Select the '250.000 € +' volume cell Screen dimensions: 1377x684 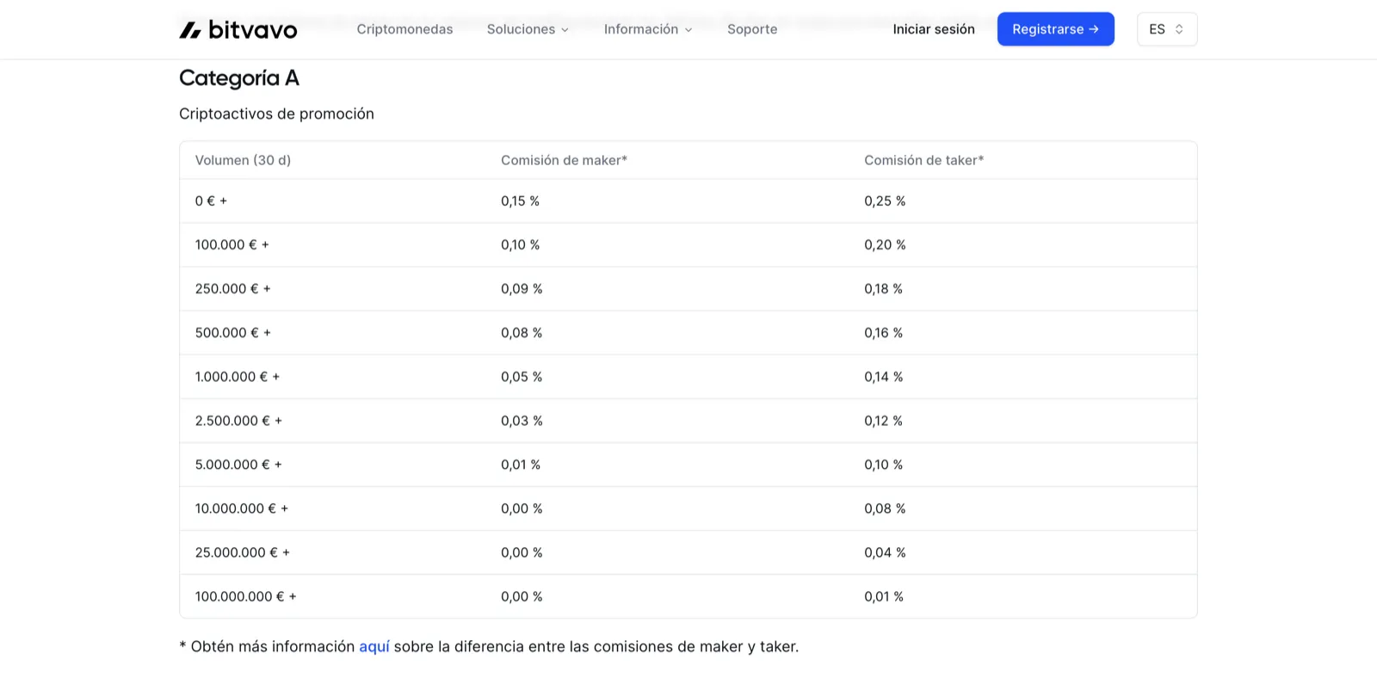point(232,288)
